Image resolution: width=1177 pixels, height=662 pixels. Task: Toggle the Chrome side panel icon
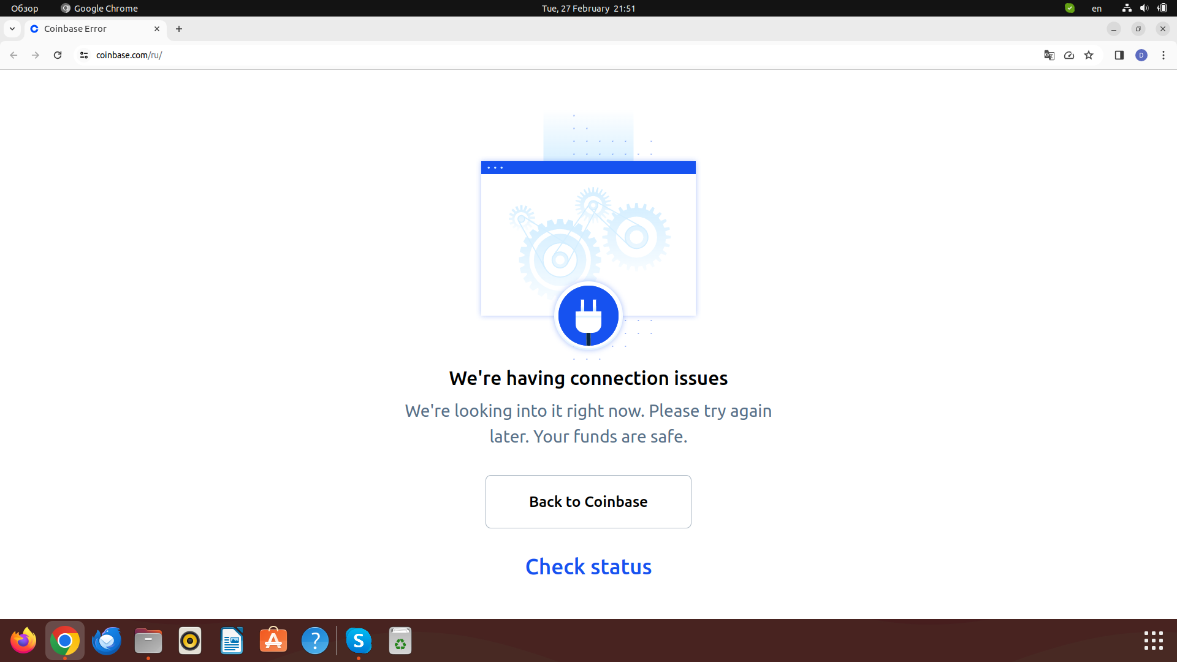1119,55
